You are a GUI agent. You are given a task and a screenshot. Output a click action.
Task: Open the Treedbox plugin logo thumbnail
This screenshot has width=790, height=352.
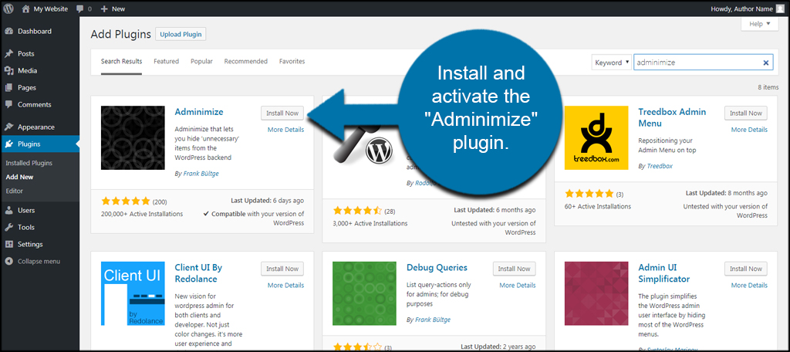point(596,137)
